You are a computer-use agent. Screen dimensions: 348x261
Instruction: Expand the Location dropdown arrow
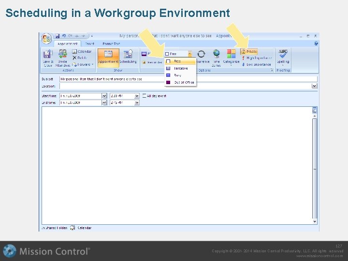pos(315,86)
